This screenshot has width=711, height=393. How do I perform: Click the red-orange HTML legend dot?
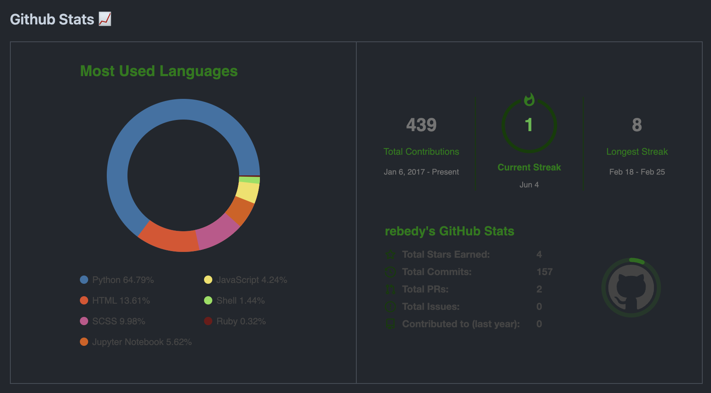point(84,300)
